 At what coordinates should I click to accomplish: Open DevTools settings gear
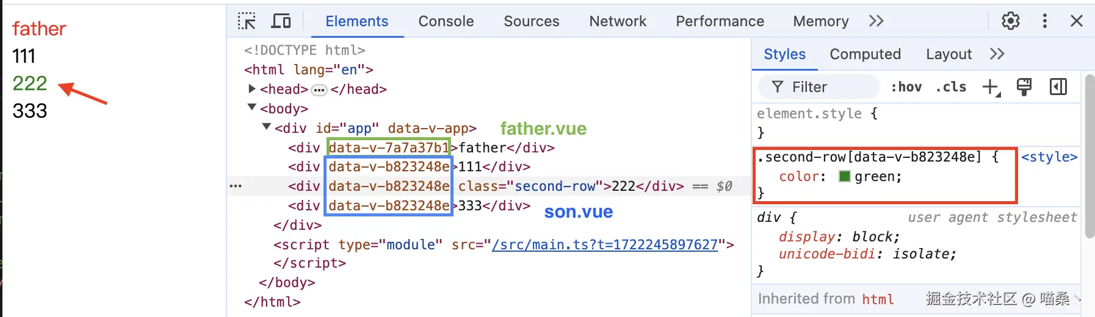pyautogui.click(x=1010, y=21)
